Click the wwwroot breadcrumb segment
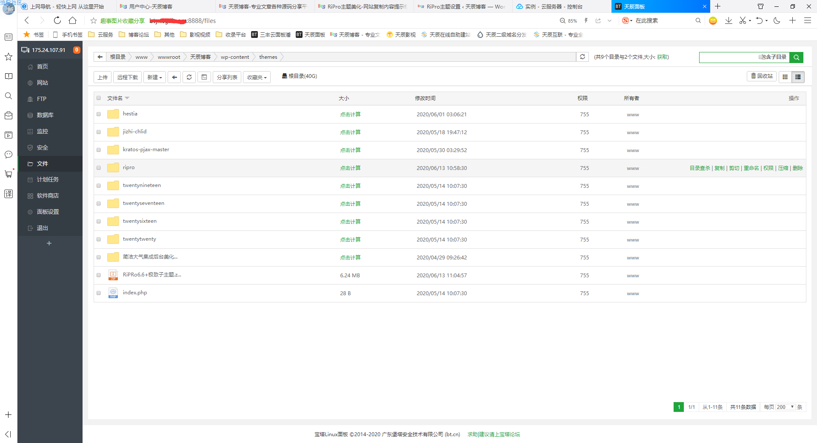The image size is (817, 443). click(x=169, y=57)
